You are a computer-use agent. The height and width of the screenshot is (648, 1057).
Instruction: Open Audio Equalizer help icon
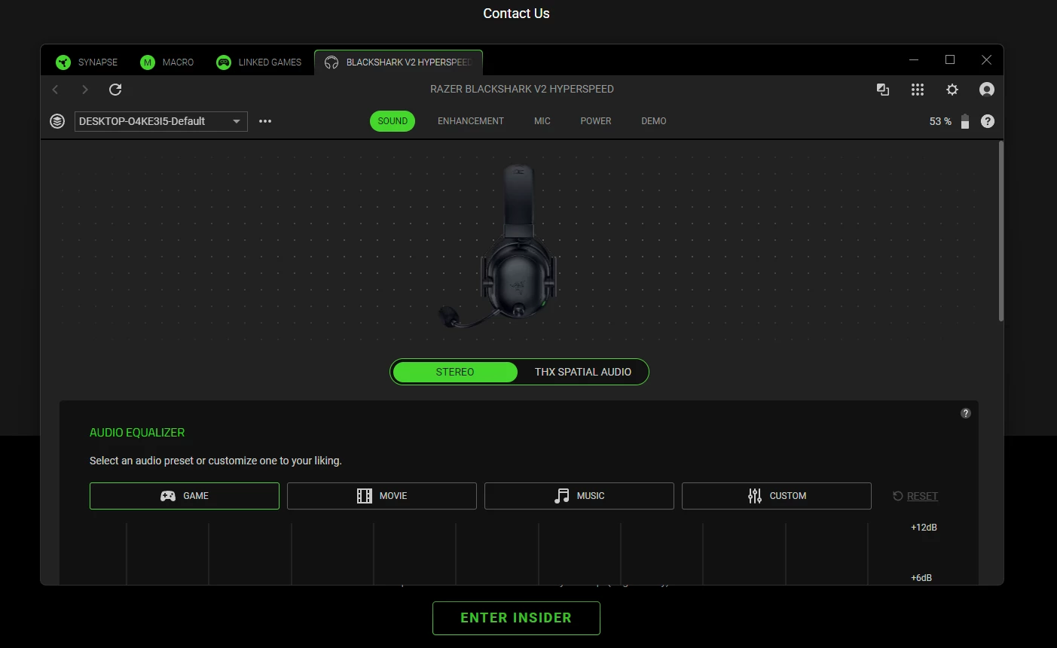[x=966, y=413]
